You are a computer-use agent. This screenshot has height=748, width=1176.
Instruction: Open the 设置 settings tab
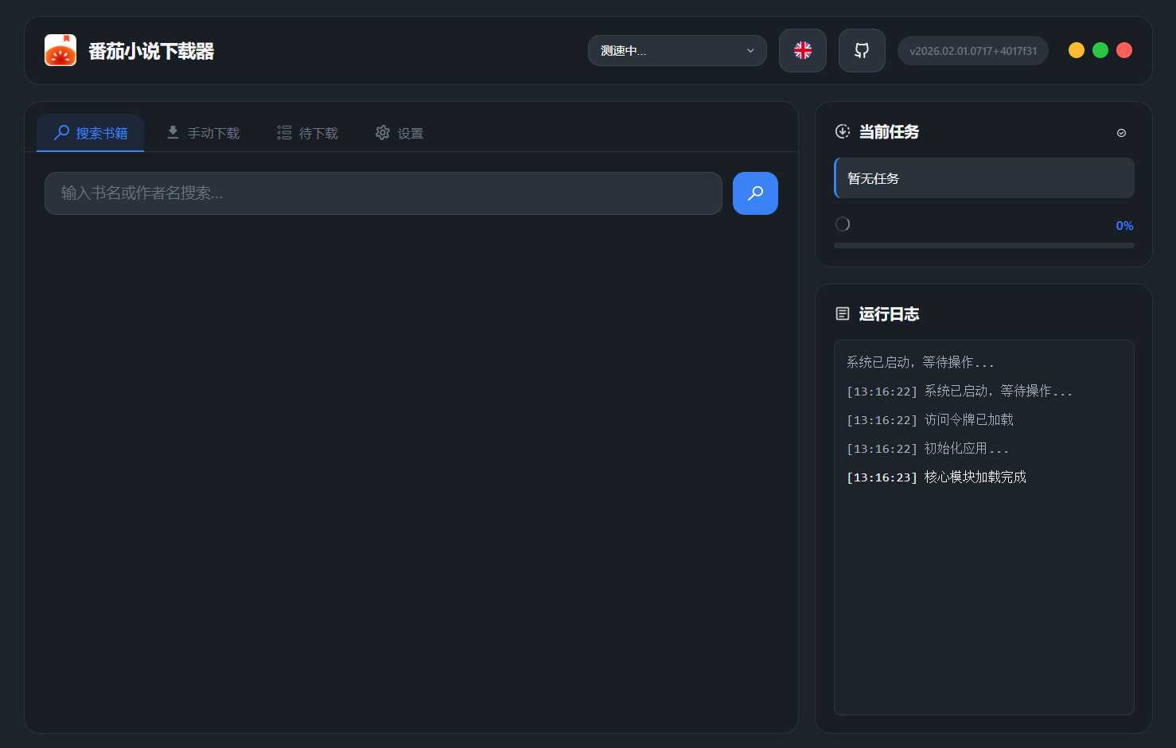pyautogui.click(x=399, y=133)
